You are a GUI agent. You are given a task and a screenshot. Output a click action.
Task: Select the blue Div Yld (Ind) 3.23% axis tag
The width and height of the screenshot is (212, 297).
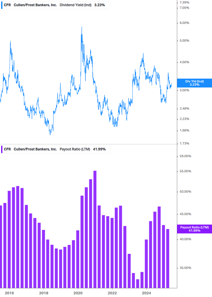194,83
